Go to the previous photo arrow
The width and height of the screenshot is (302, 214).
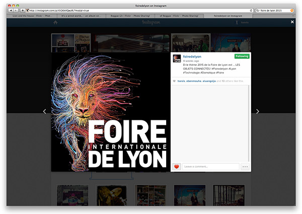click(44, 111)
